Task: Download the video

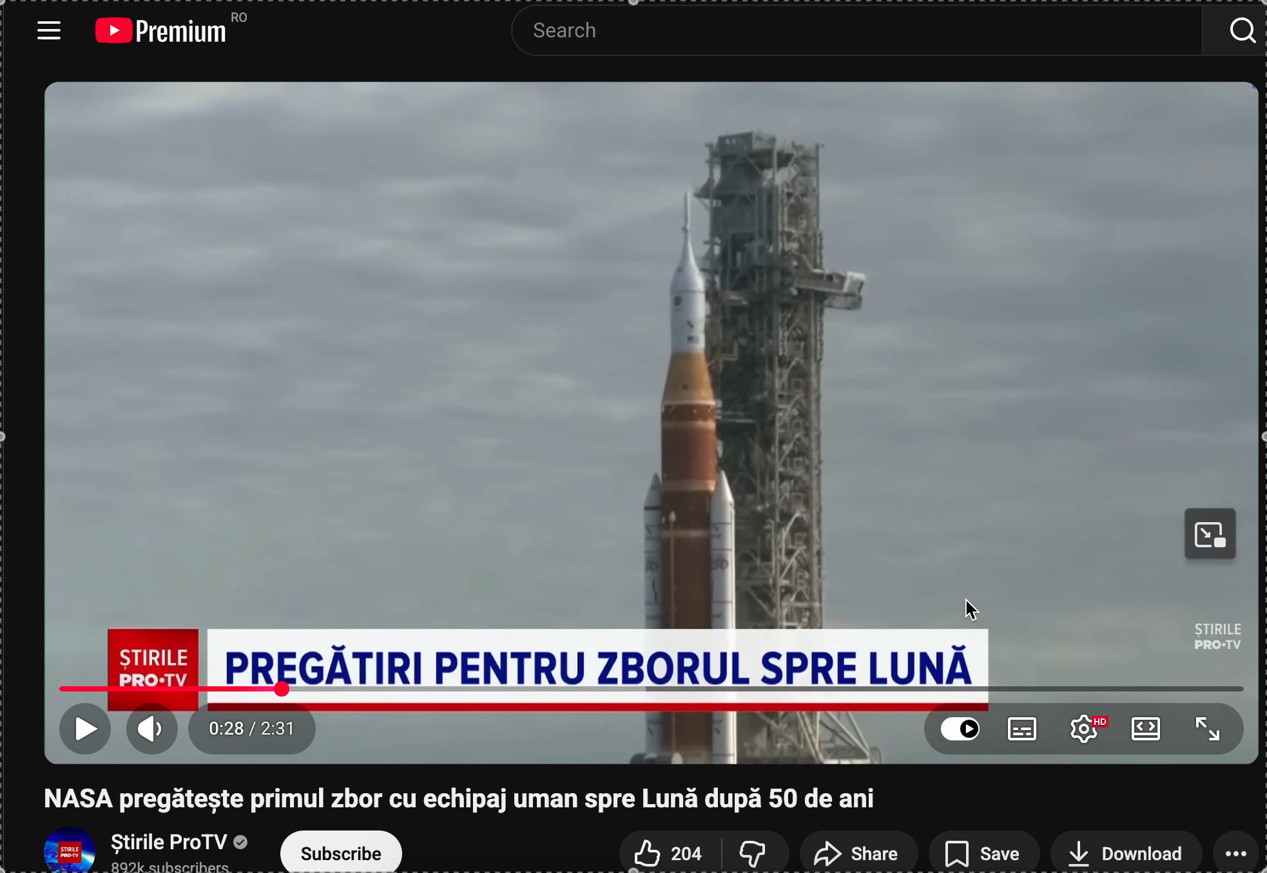Action: (1125, 854)
